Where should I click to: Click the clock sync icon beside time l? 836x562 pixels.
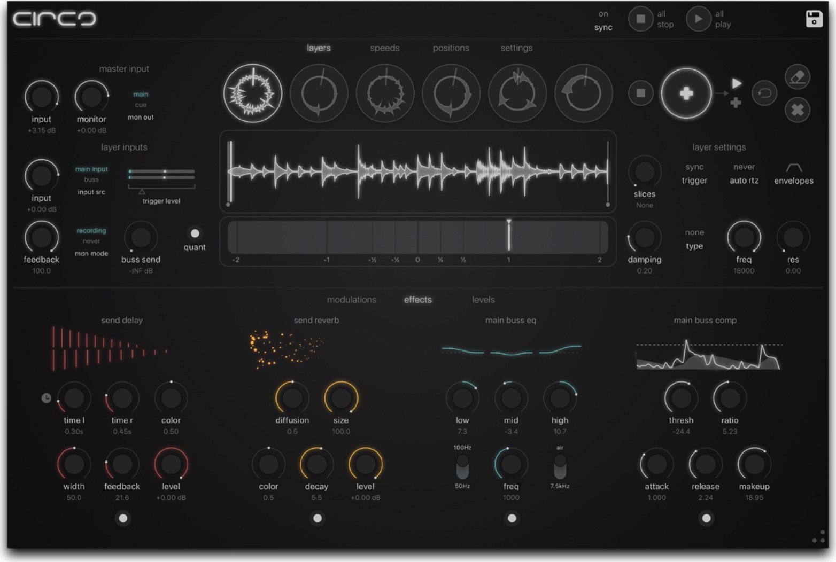47,398
